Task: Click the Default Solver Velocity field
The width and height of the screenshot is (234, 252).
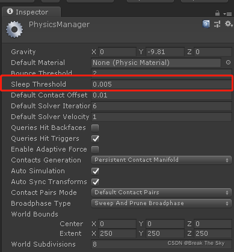Action: pyautogui.click(x=161, y=117)
